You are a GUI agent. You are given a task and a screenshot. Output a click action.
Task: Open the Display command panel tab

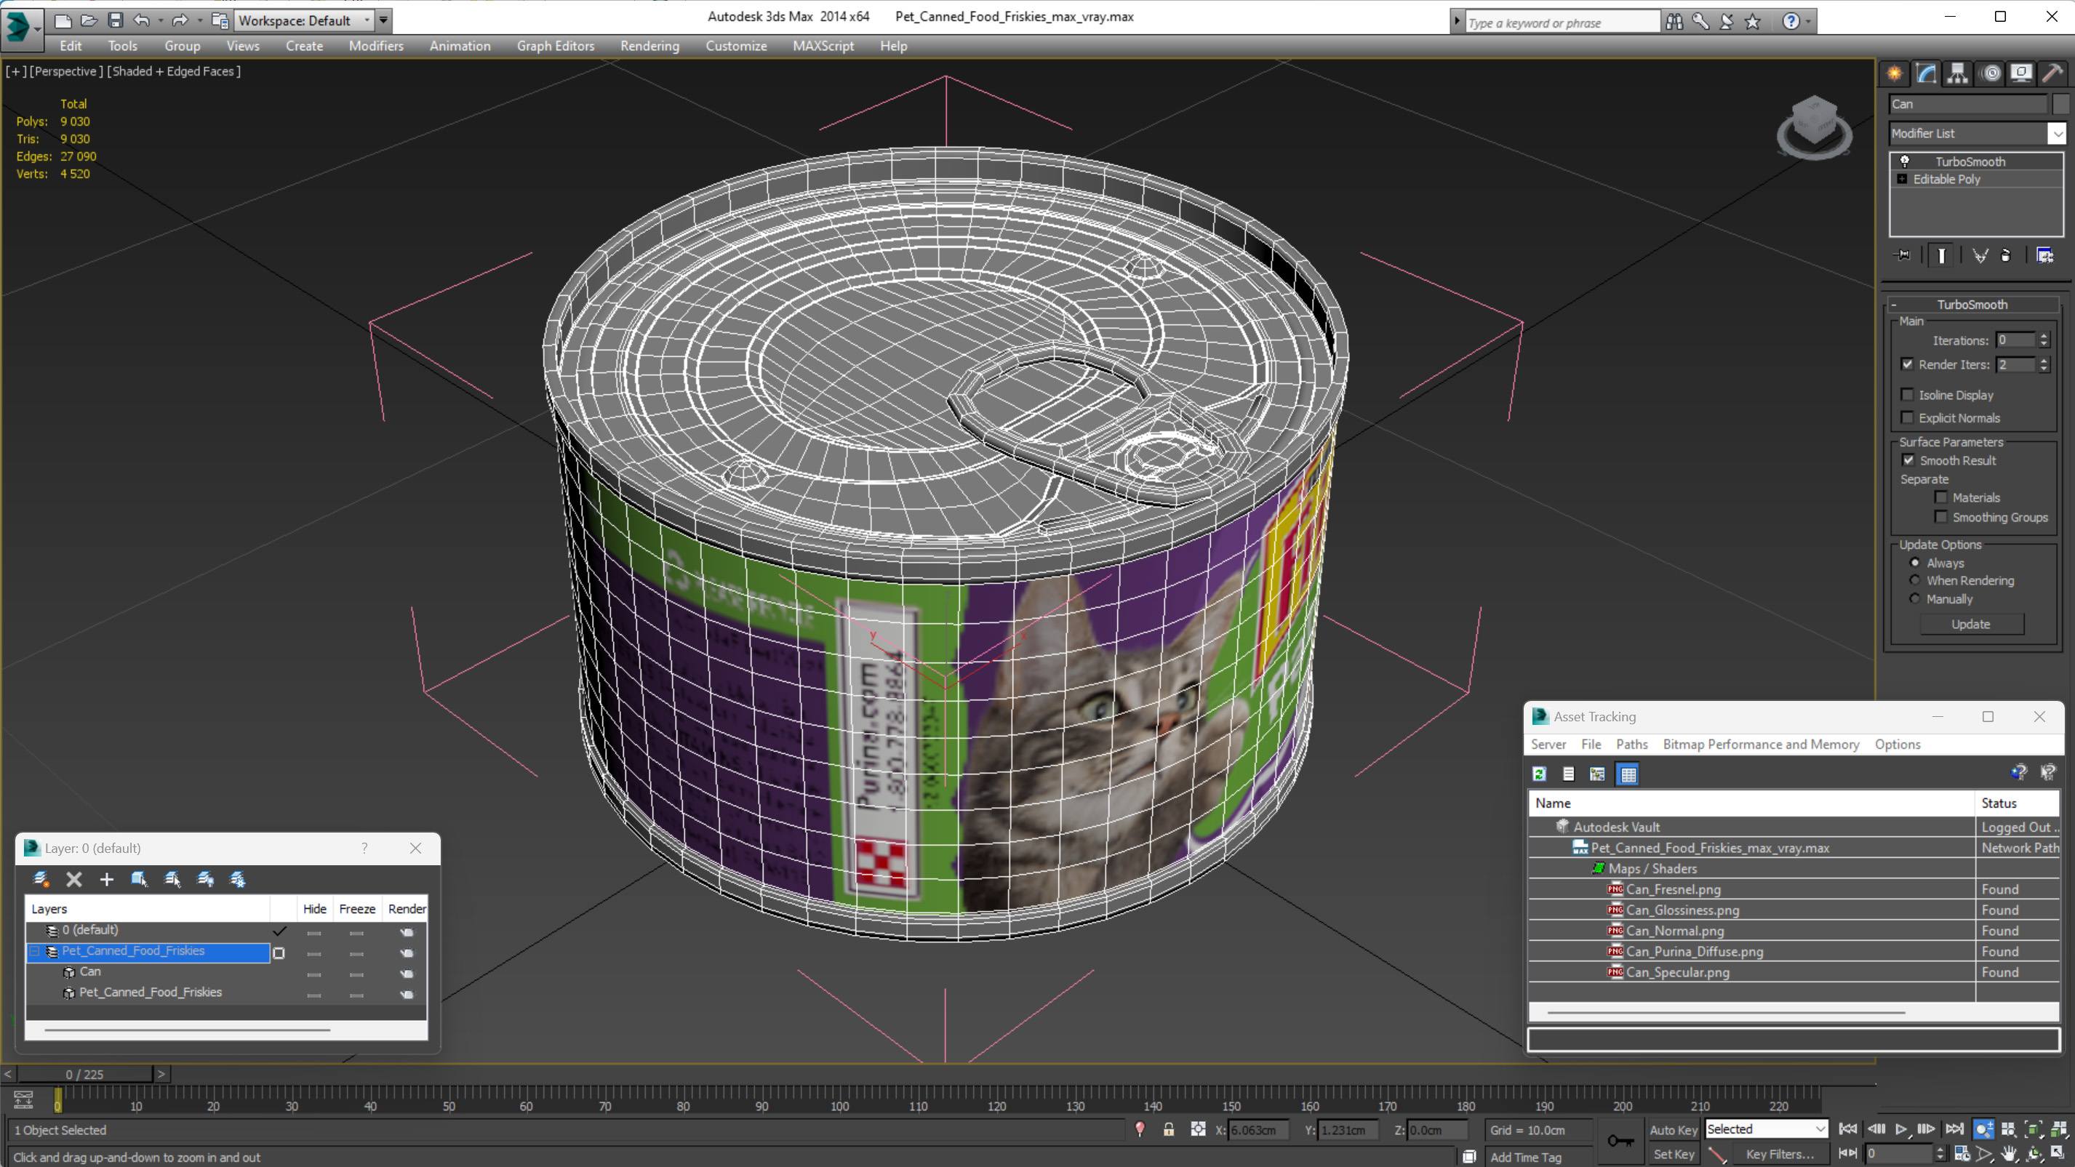(x=2021, y=73)
